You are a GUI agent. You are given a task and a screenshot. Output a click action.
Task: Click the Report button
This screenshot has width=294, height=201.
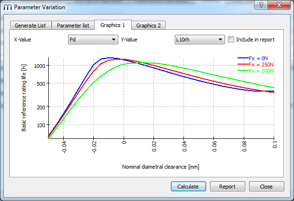pos(227,187)
